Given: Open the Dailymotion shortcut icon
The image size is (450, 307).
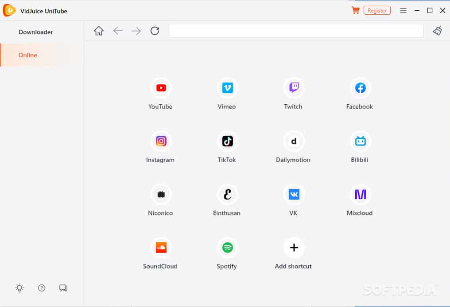Looking at the screenshot, I should click(294, 141).
